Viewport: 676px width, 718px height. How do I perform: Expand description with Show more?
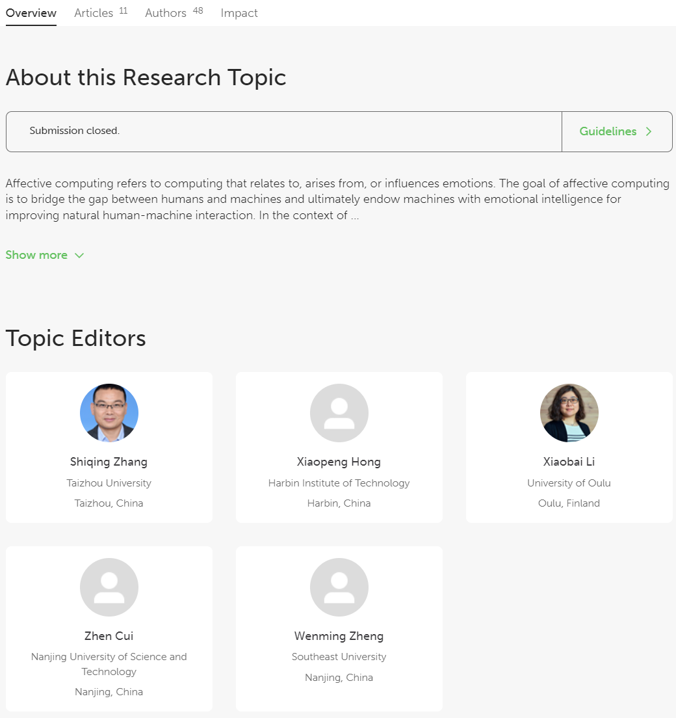point(37,255)
